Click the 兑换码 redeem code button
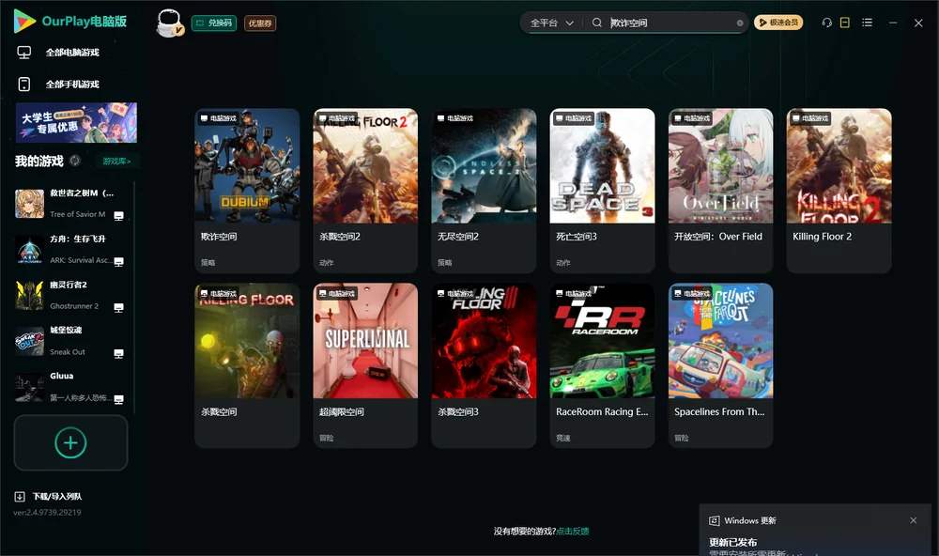 click(214, 23)
